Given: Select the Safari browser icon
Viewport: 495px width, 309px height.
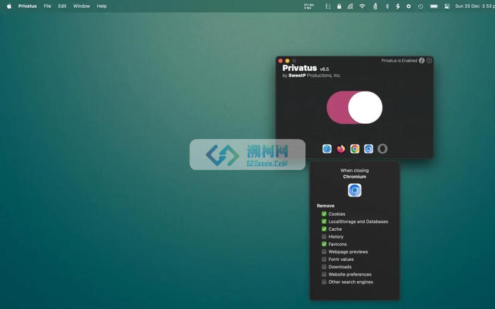Looking at the screenshot, I should (327, 149).
